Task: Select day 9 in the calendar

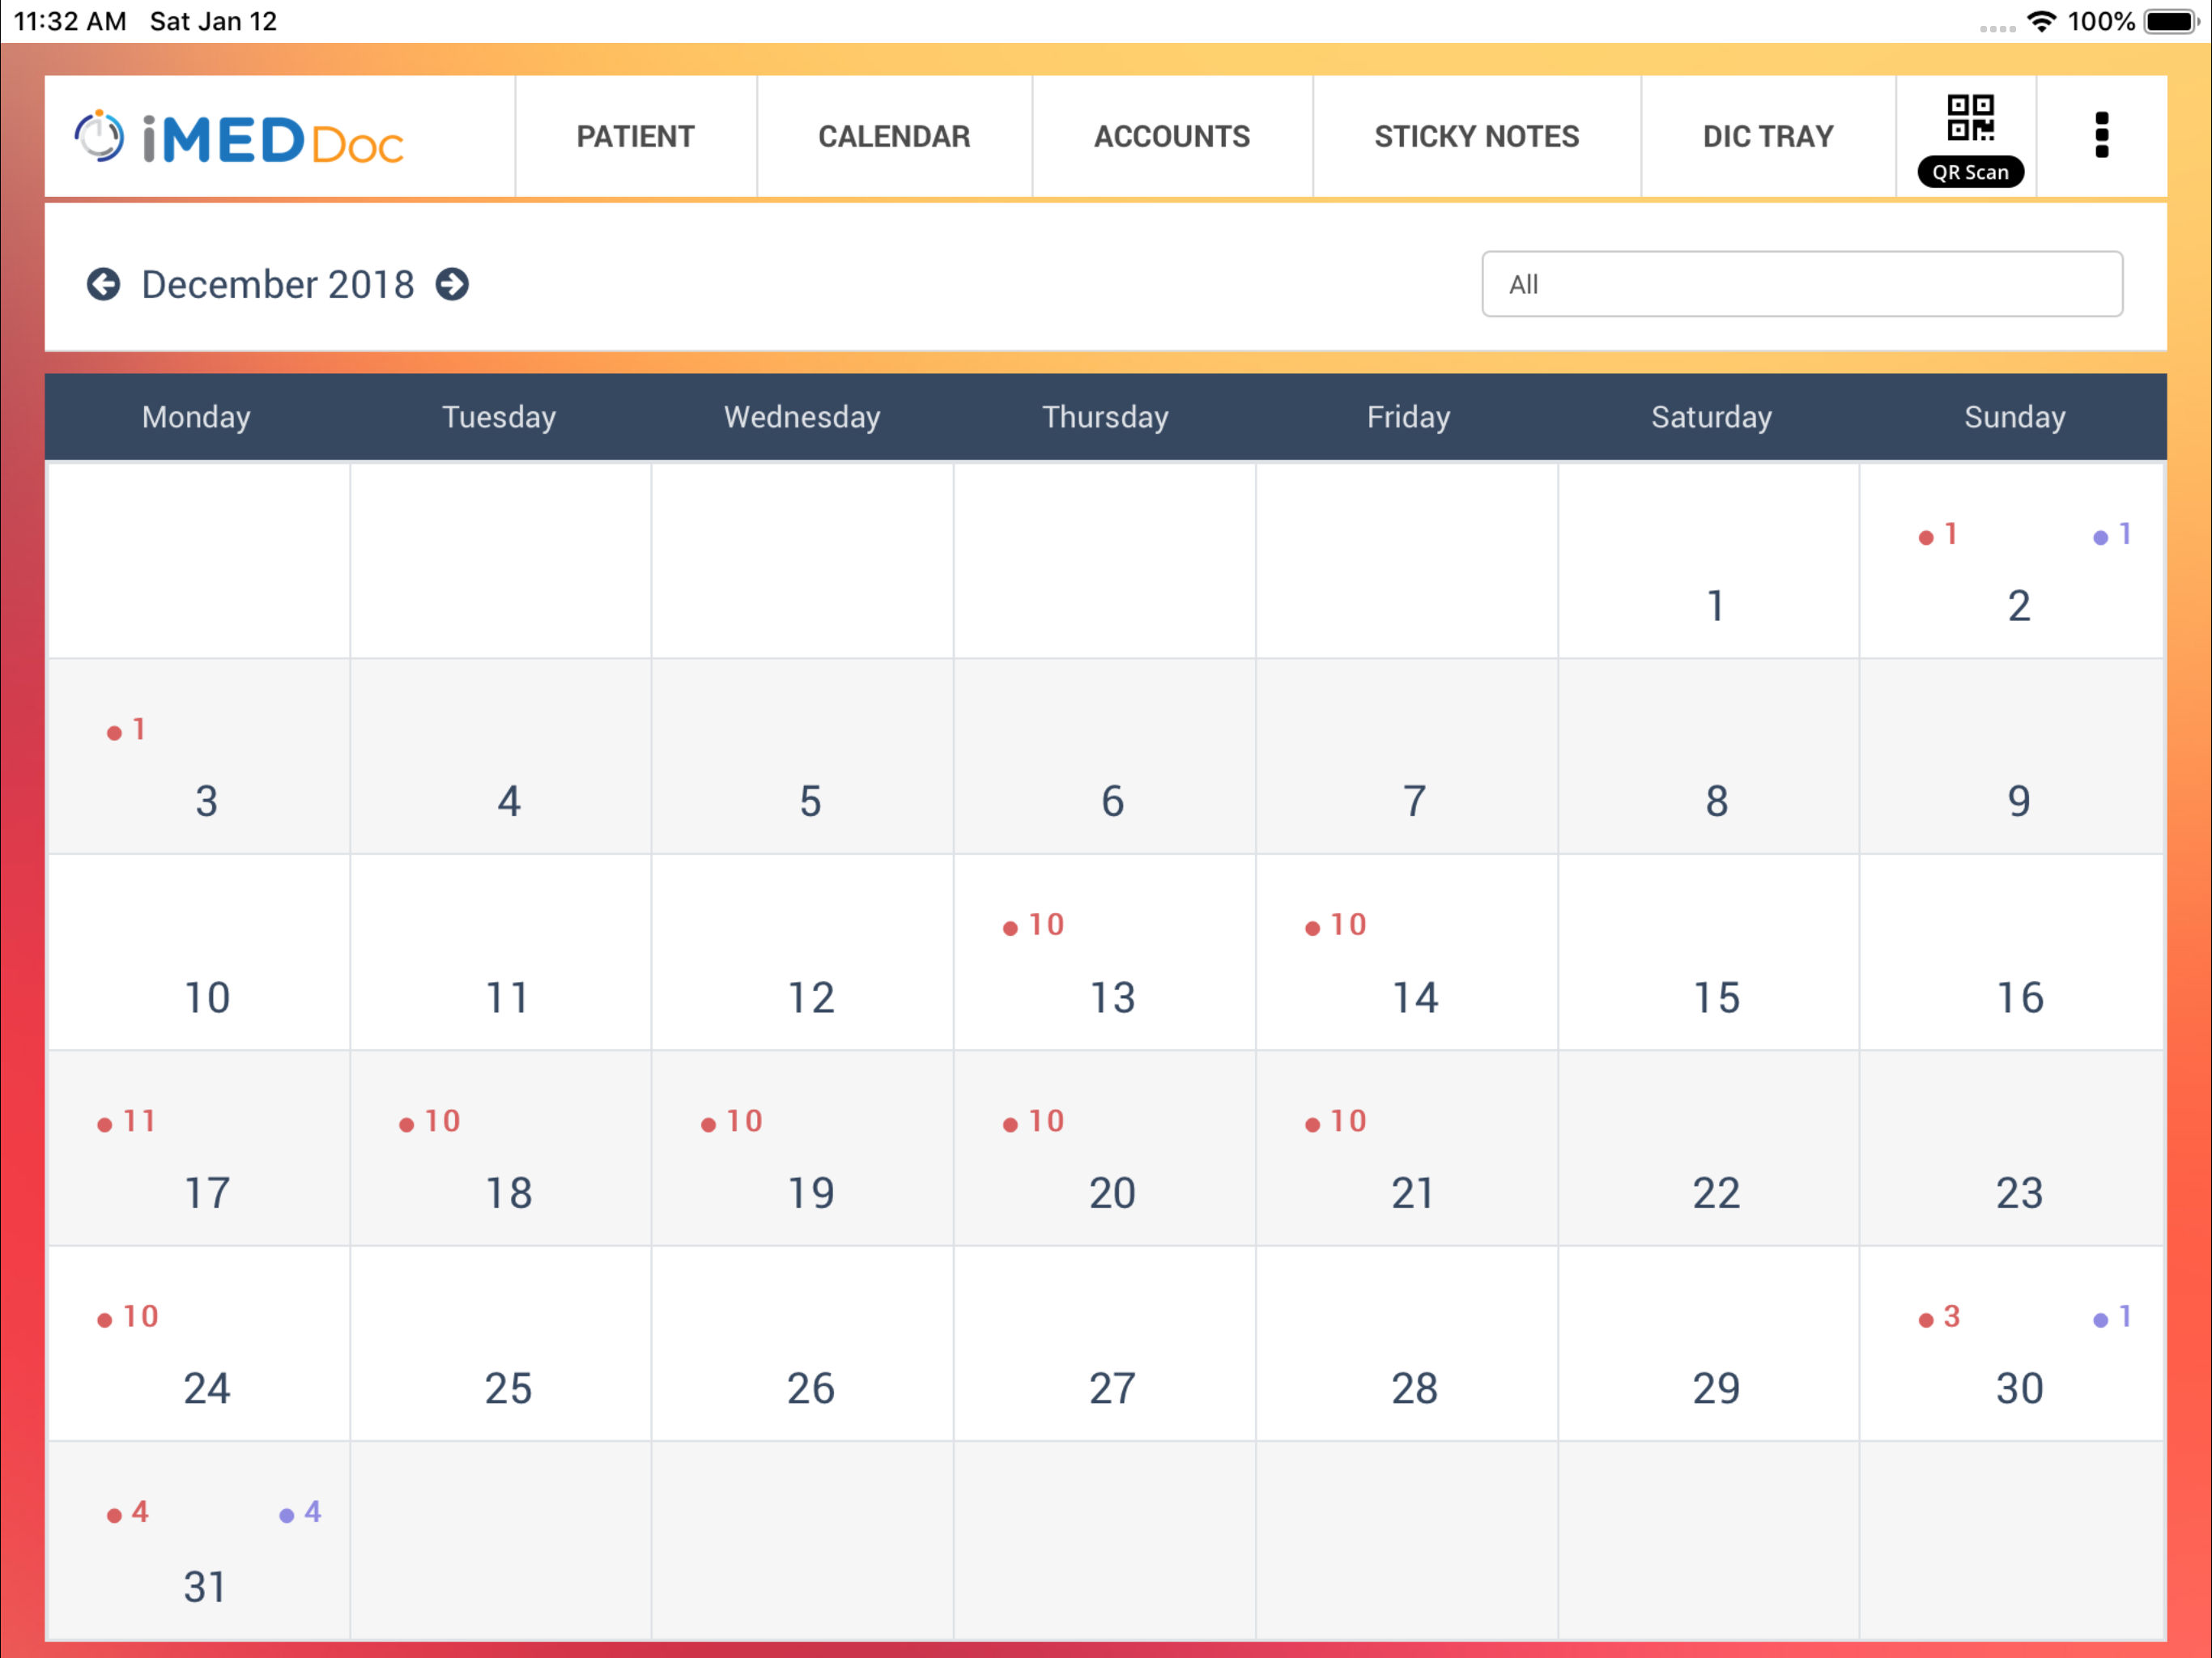Action: pos(2012,756)
